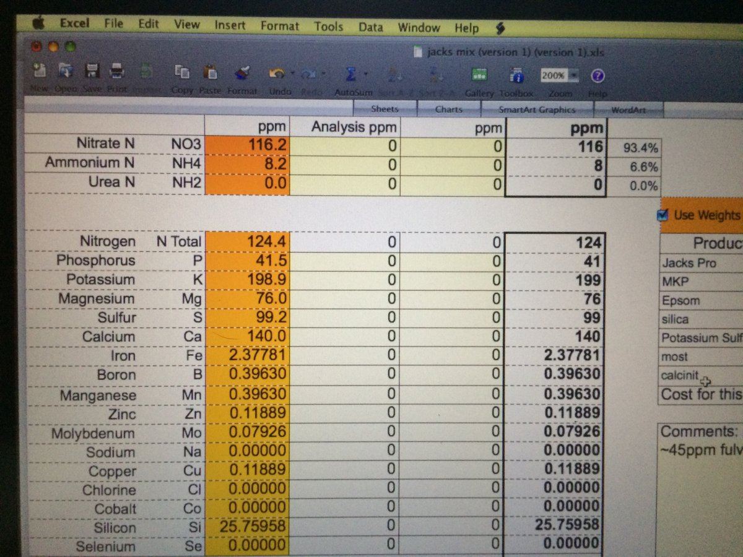This screenshot has height=557, width=743.
Task: Click the Undo toolbar icon
Action: coord(277,74)
